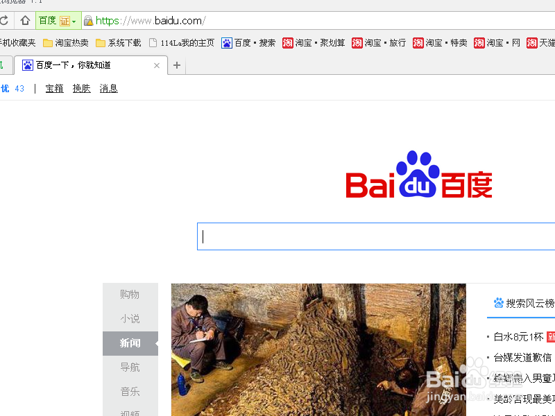This screenshot has width=555, height=416.
Task: Open the 淘宝·旅行 bookmark
Action: point(378,43)
